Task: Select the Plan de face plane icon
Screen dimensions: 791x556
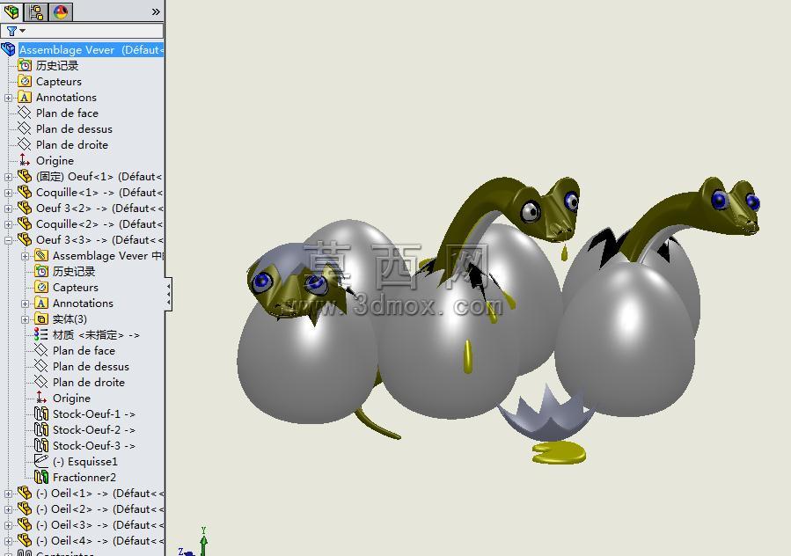Action: [25, 113]
